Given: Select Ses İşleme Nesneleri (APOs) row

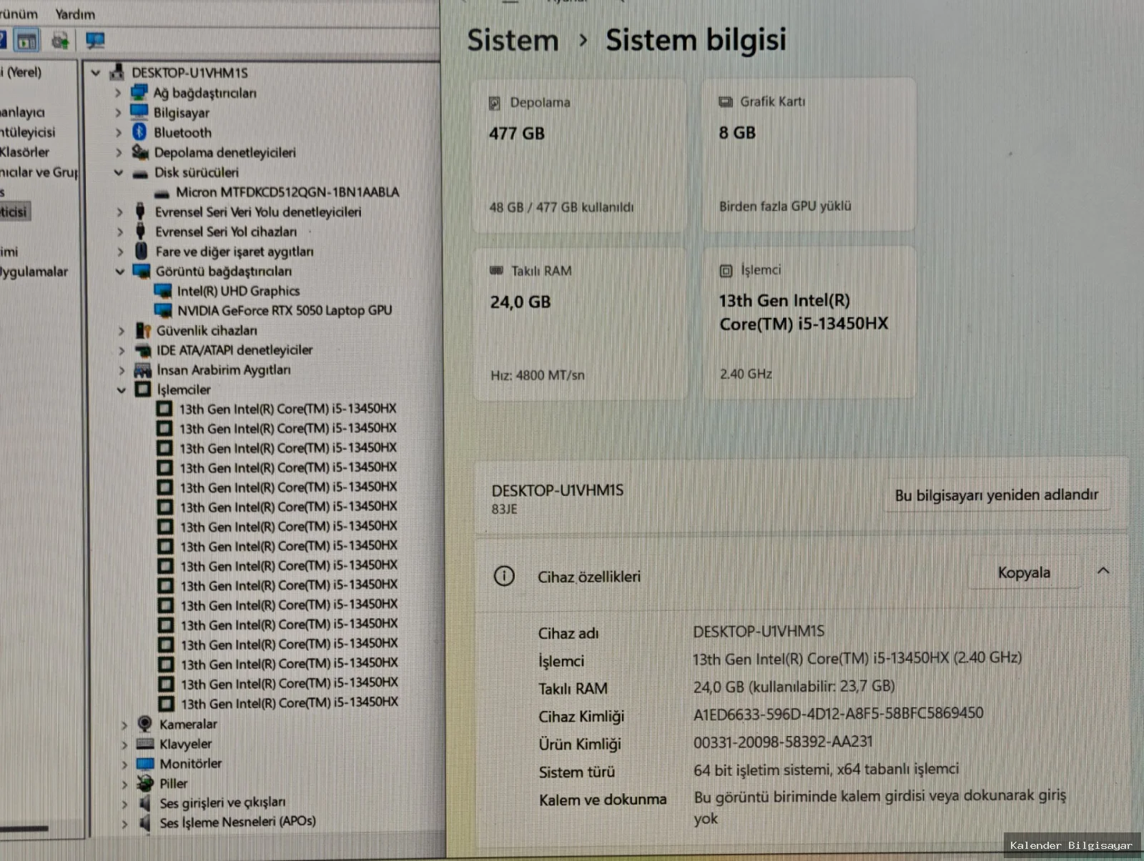Looking at the screenshot, I should (x=237, y=822).
